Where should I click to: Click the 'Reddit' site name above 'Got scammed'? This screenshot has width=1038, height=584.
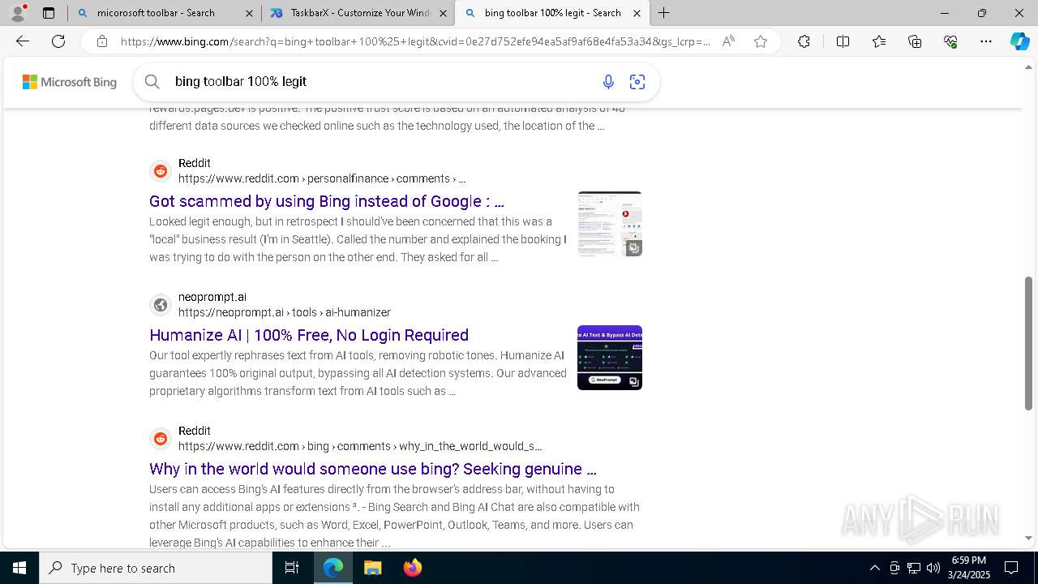point(195,163)
